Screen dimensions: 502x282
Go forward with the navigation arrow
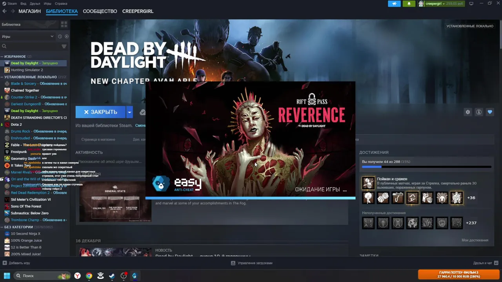click(x=13, y=11)
